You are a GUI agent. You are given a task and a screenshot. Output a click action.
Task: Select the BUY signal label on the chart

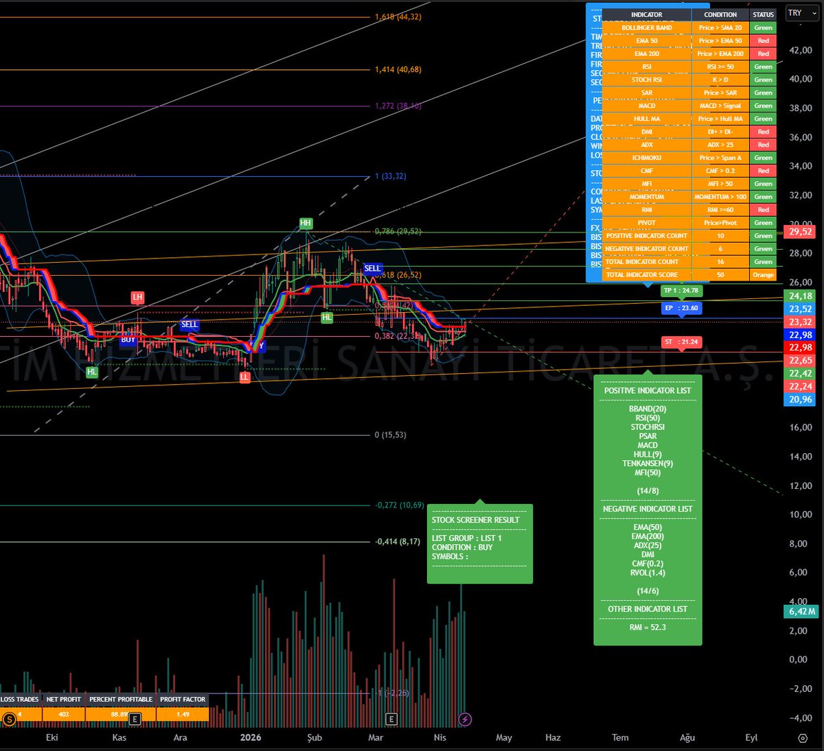(x=127, y=339)
